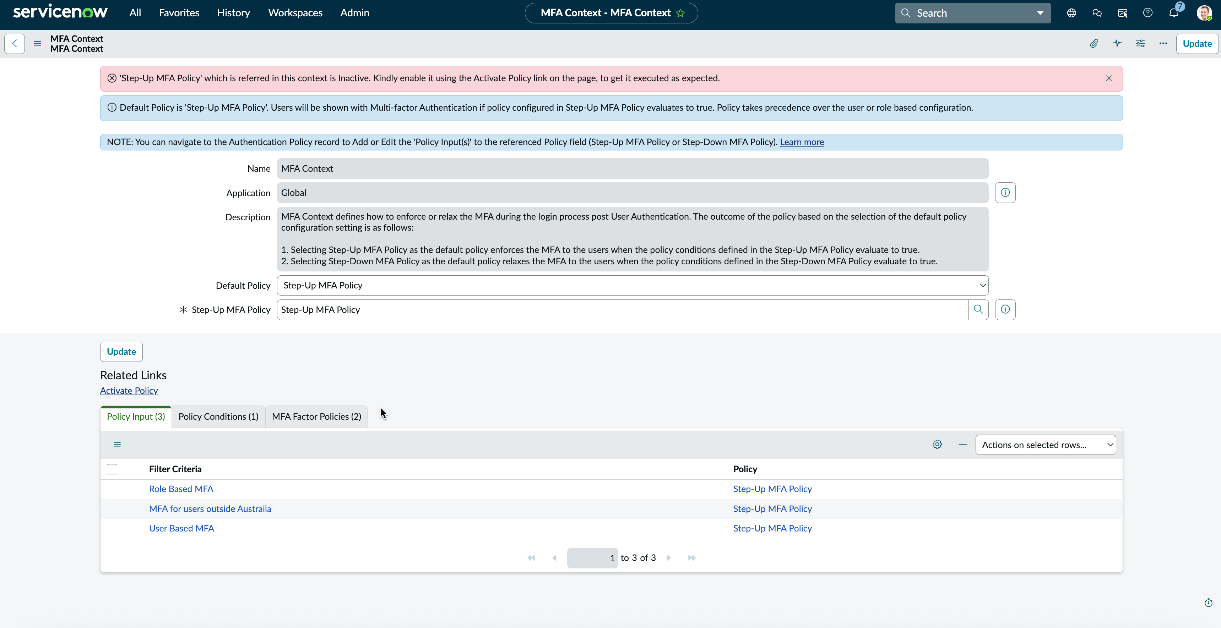Open the activity stream pulse icon
This screenshot has width=1221, height=628.
(x=1117, y=44)
